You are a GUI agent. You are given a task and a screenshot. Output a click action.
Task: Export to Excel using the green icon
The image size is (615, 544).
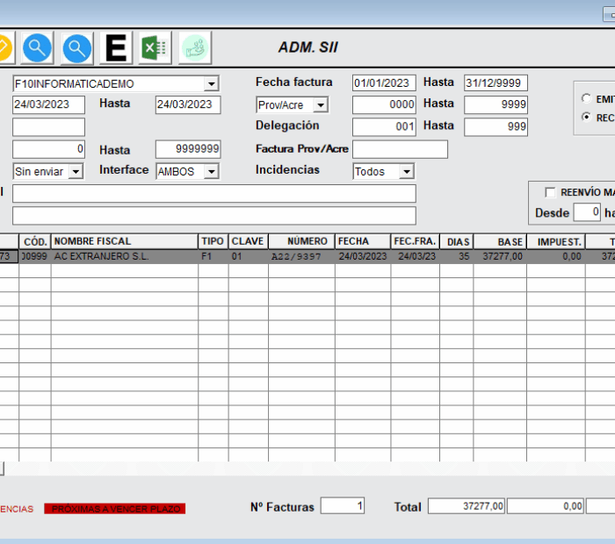(156, 47)
